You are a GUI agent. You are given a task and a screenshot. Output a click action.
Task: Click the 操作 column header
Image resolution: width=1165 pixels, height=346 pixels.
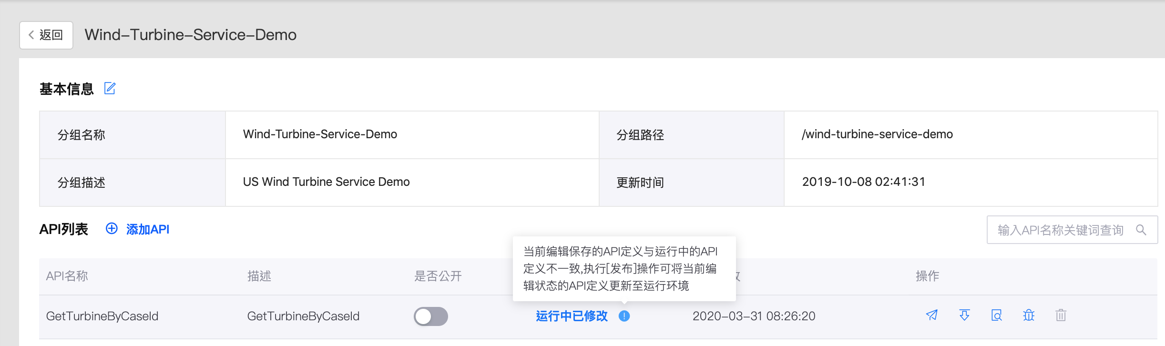pyautogui.click(x=927, y=276)
